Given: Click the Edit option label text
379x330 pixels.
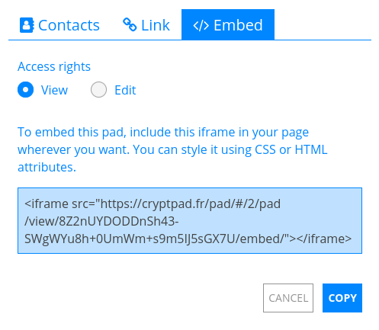Looking at the screenshot, I should (x=125, y=90).
